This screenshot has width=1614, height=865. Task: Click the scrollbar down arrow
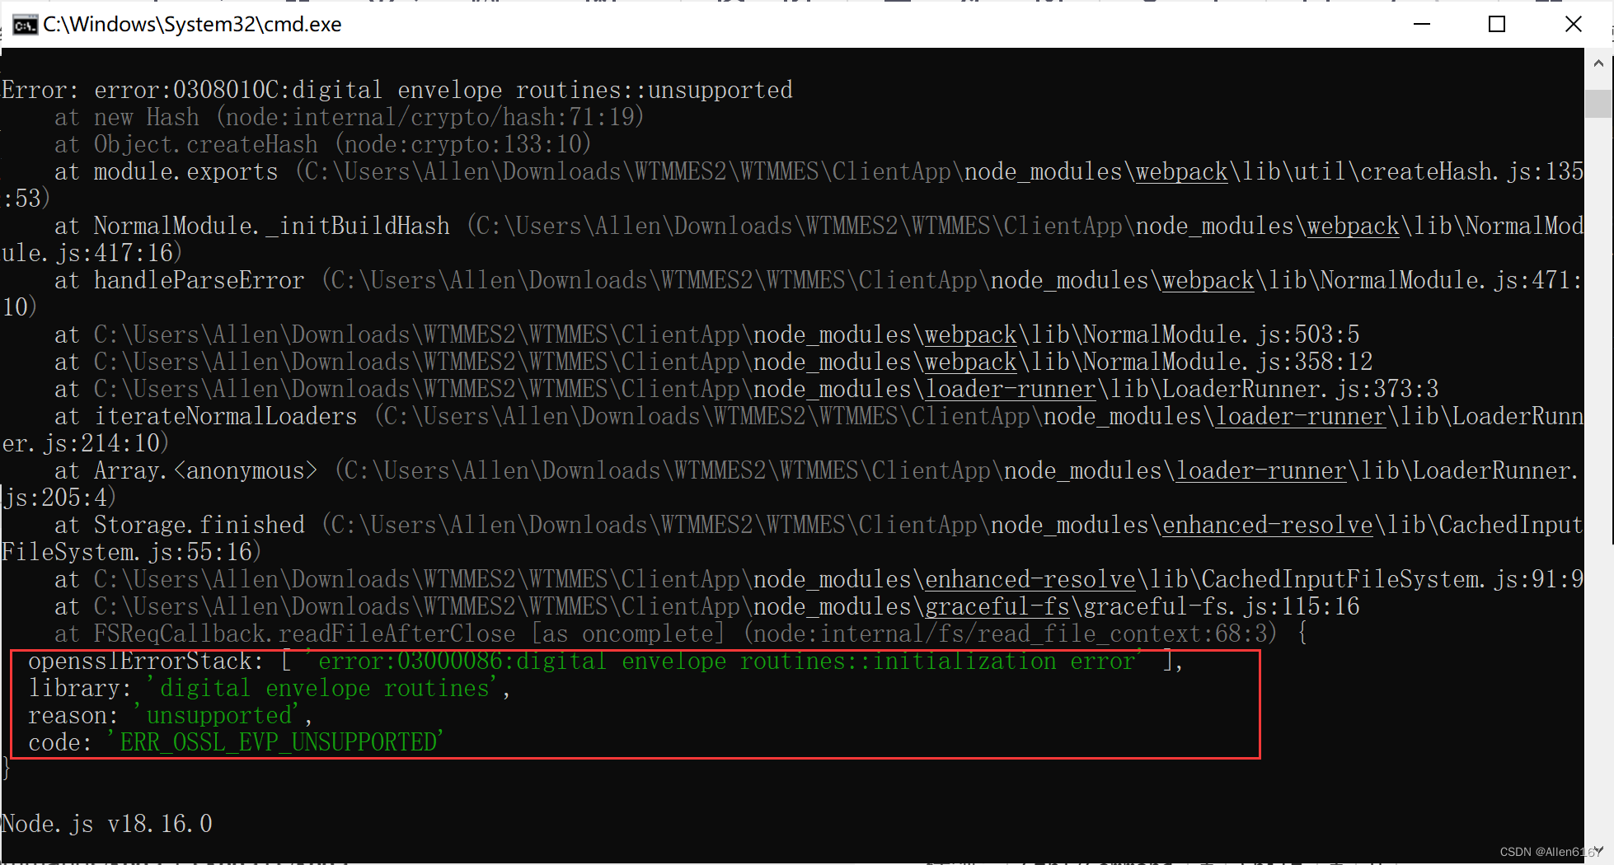(x=1598, y=851)
